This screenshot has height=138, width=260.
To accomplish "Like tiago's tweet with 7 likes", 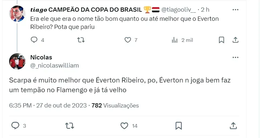I will point(128,40).
